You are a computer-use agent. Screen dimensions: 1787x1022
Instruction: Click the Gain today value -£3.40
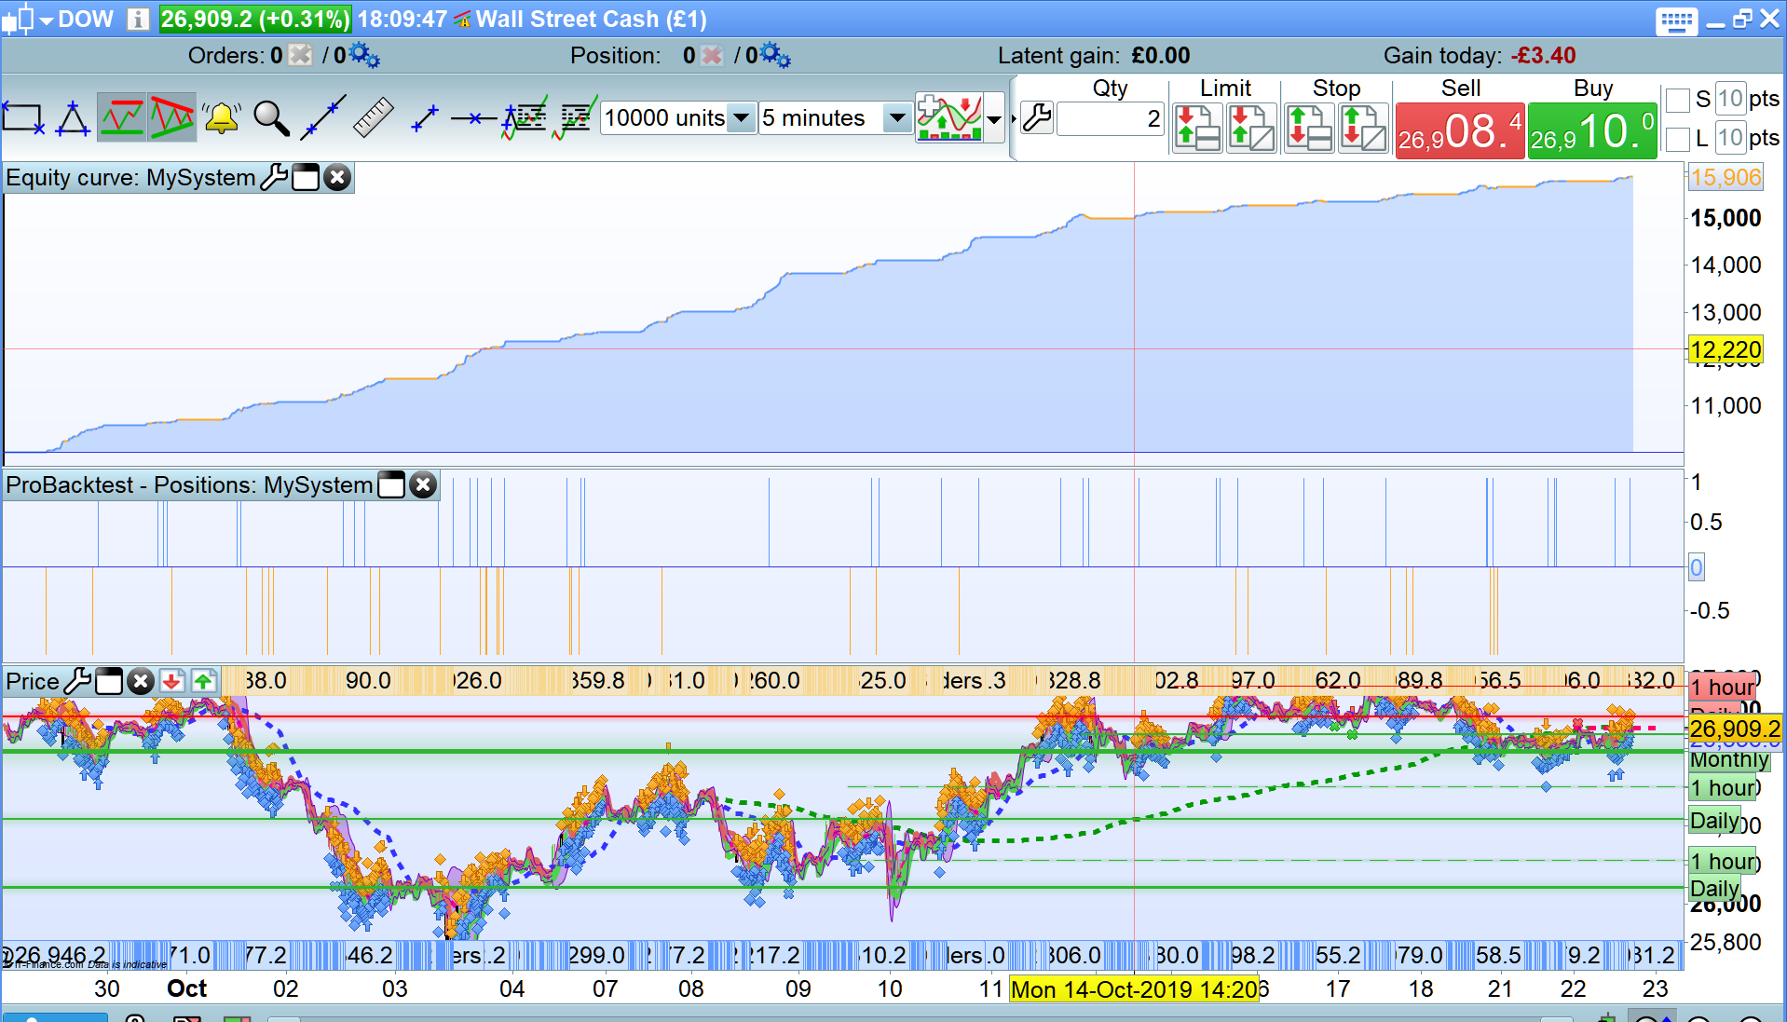tap(1544, 55)
